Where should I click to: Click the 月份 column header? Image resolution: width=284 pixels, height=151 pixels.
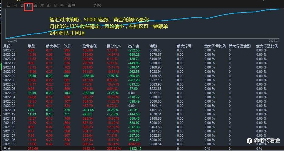tap(7, 46)
